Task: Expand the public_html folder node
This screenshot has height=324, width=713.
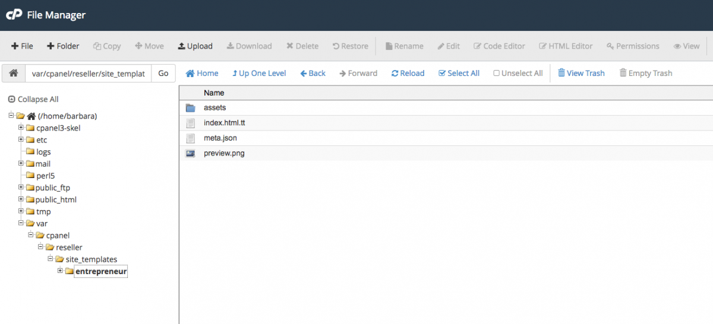Action: pyautogui.click(x=21, y=199)
